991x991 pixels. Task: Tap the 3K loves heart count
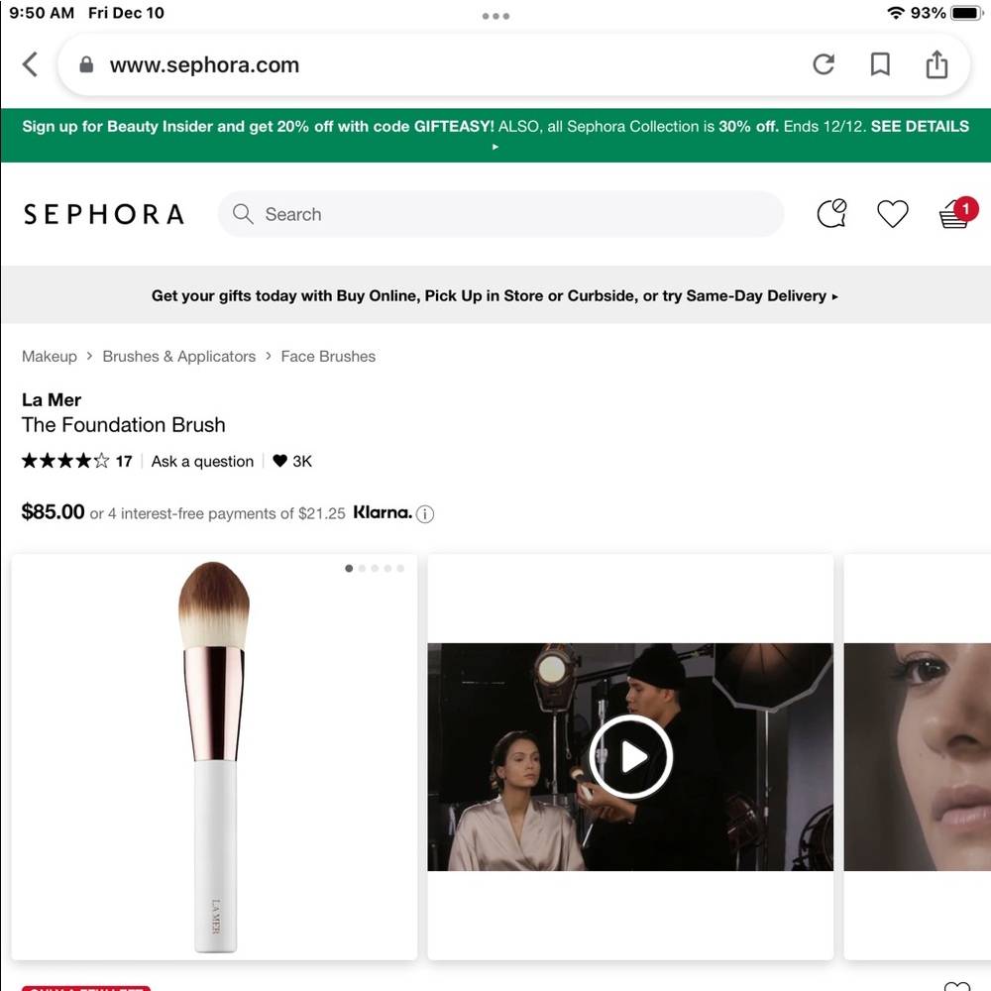coord(292,462)
